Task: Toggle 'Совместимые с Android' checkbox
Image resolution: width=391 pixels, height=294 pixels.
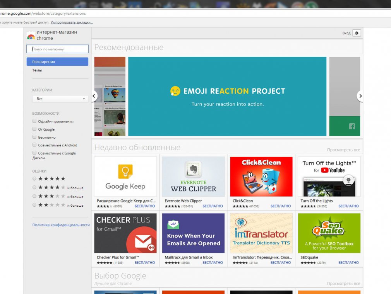Action: [34, 144]
